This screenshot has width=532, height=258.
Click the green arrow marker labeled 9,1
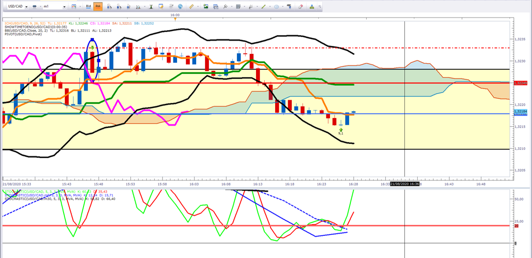coord(341,130)
